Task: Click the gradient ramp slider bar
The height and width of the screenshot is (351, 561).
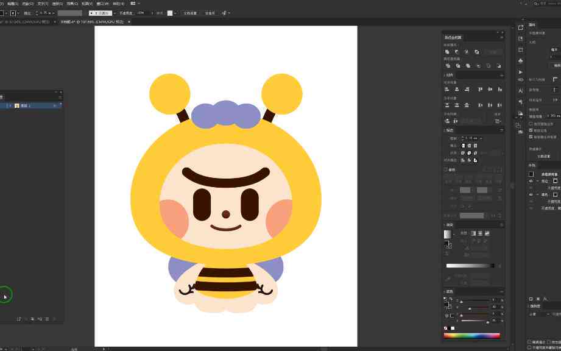Action: [x=470, y=266]
